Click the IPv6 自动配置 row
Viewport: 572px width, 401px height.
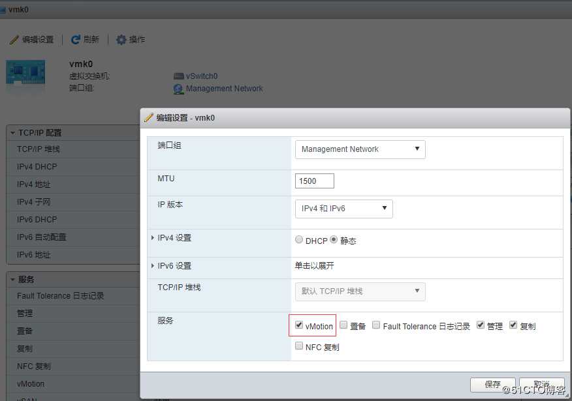(x=73, y=237)
